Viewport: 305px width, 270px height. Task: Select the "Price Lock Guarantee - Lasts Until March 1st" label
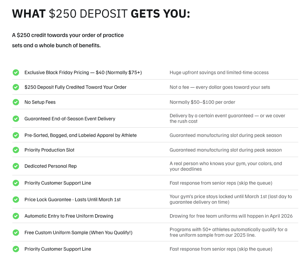(x=73, y=200)
